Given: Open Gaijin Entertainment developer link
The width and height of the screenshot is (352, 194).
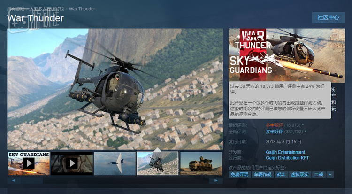Looking at the screenshot, I should pos(285,152).
